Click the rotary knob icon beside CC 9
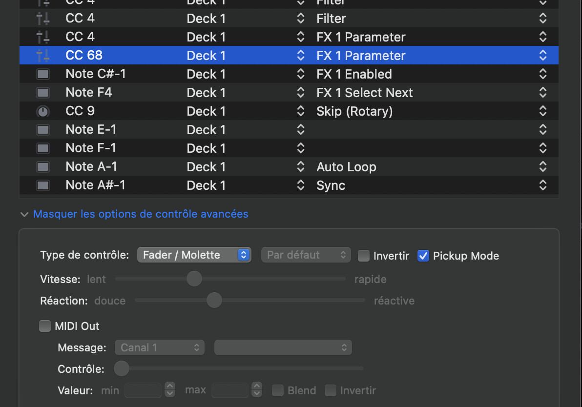Screen dimensions: 582x407 (43, 111)
